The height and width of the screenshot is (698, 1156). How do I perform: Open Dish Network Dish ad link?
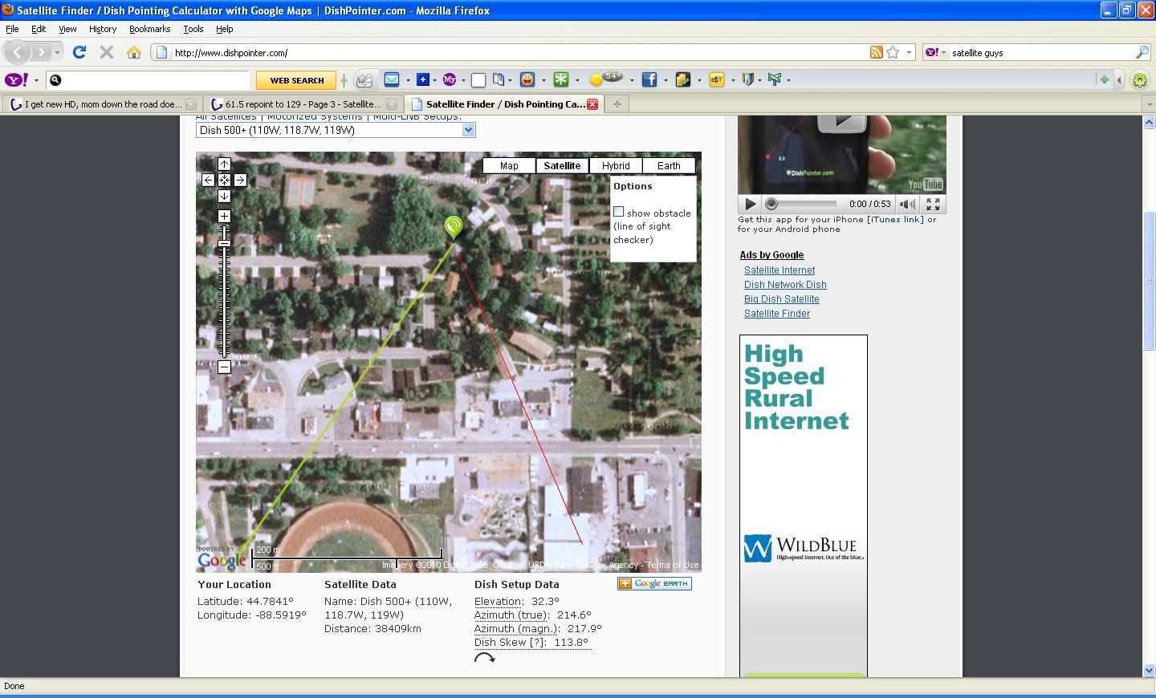(785, 285)
